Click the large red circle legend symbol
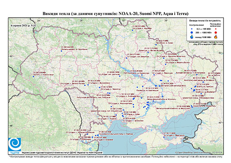Viewport: 231px width, 163px height. tap(215, 32)
